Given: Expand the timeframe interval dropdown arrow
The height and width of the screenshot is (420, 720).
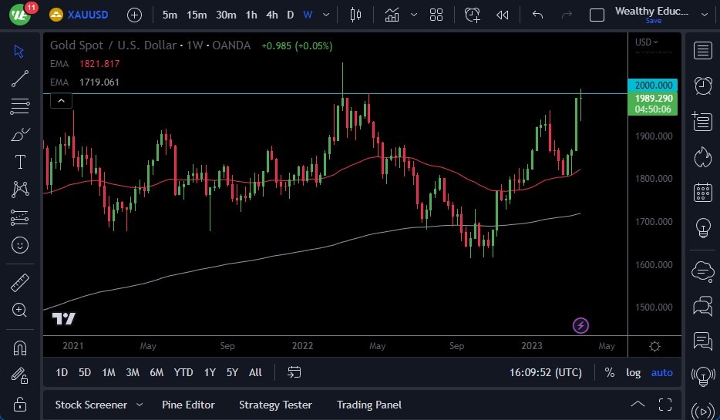Looking at the screenshot, I should (327, 15).
